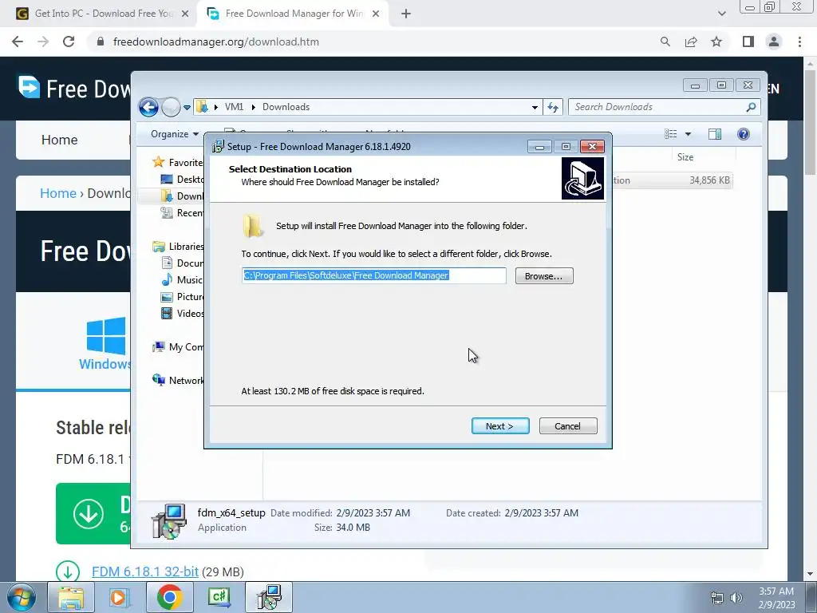Open Videos library in sidebar
The width and height of the screenshot is (817, 613).
coord(183,313)
